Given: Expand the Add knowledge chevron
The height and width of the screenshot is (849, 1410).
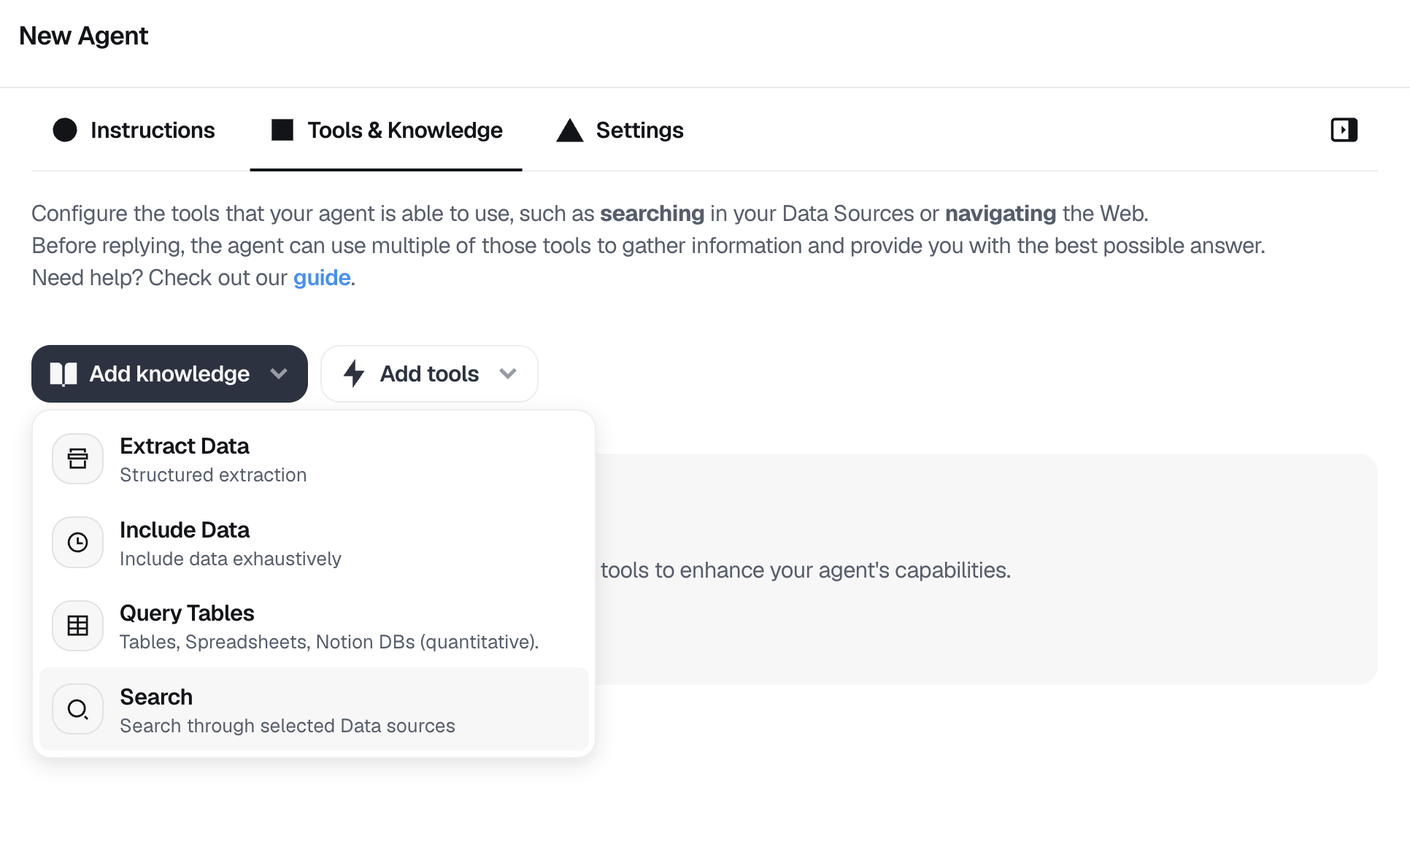Looking at the screenshot, I should click(278, 373).
